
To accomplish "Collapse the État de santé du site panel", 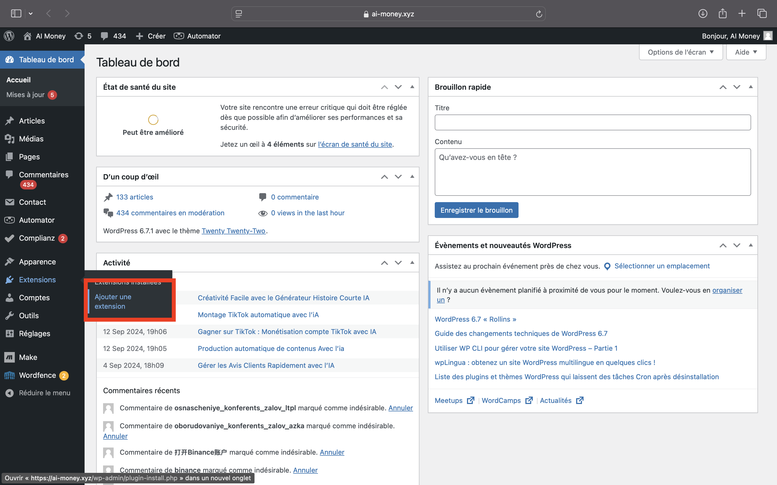I will tap(412, 87).
